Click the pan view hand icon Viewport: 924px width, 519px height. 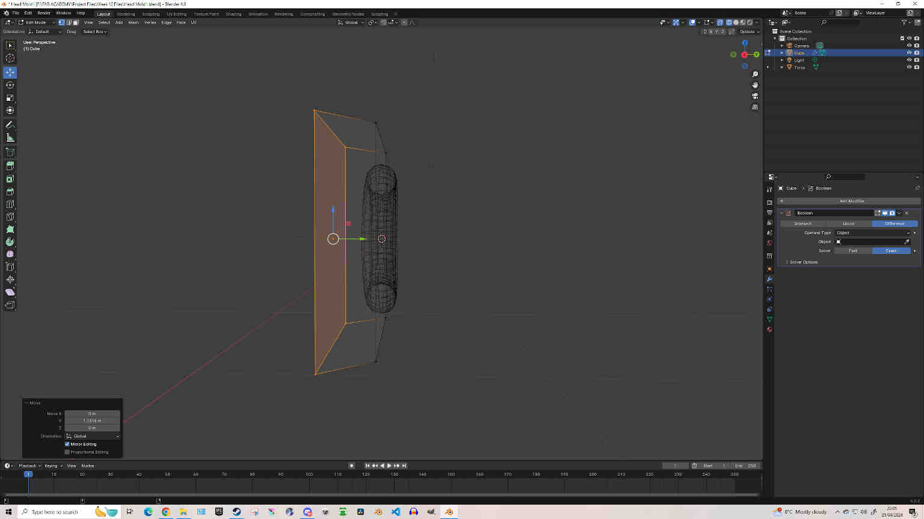(755, 85)
